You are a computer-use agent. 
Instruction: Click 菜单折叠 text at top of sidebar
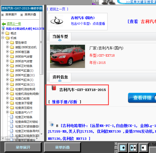30,14
